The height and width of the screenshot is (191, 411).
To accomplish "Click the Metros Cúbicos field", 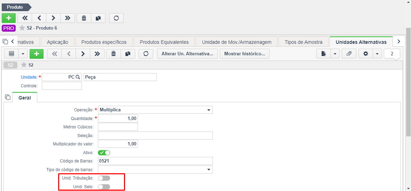I will (118, 127).
